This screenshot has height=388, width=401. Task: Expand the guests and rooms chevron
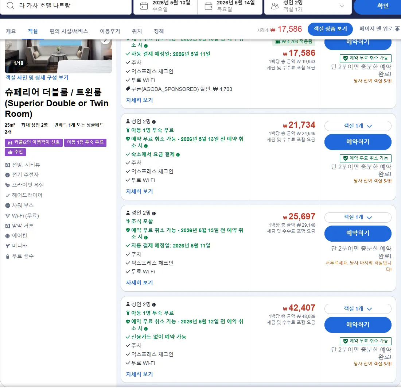click(342, 6)
